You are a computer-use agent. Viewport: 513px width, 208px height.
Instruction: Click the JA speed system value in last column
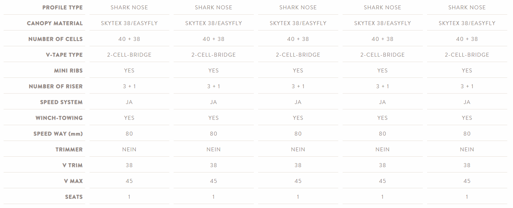467,102
